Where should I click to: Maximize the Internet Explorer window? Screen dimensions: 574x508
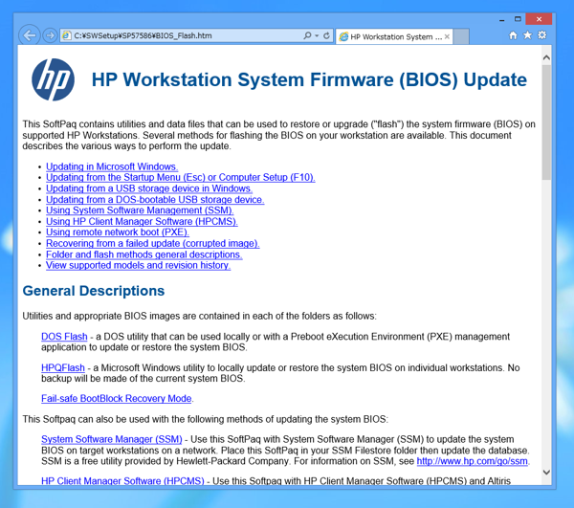click(518, 19)
